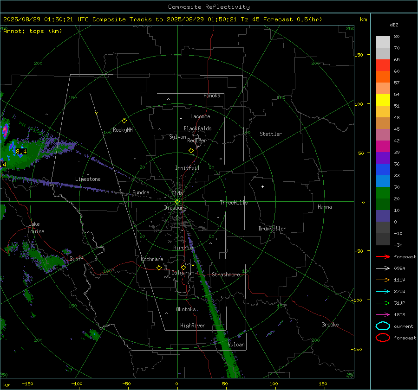
Task: Click the Banff town label
Action: point(77,258)
